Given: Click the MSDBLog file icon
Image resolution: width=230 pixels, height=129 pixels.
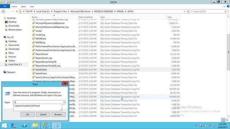Looking at the screenshot, I should 33,43.
